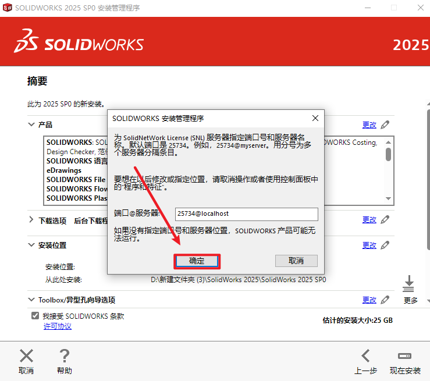
Task: Click the pencil icon beside Toolbox section
Action: point(385,300)
